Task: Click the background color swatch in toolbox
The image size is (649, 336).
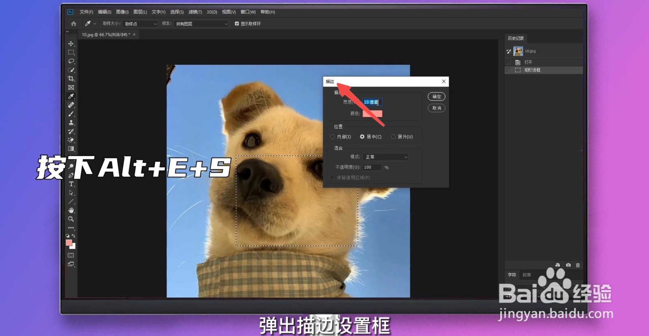Action: 73,247
